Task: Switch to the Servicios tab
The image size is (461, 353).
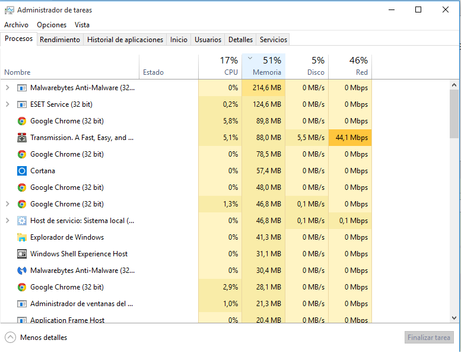Action: [274, 40]
